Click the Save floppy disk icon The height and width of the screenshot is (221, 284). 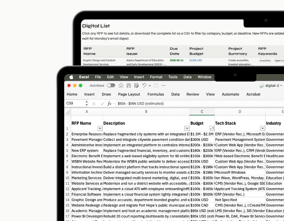click(128, 86)
